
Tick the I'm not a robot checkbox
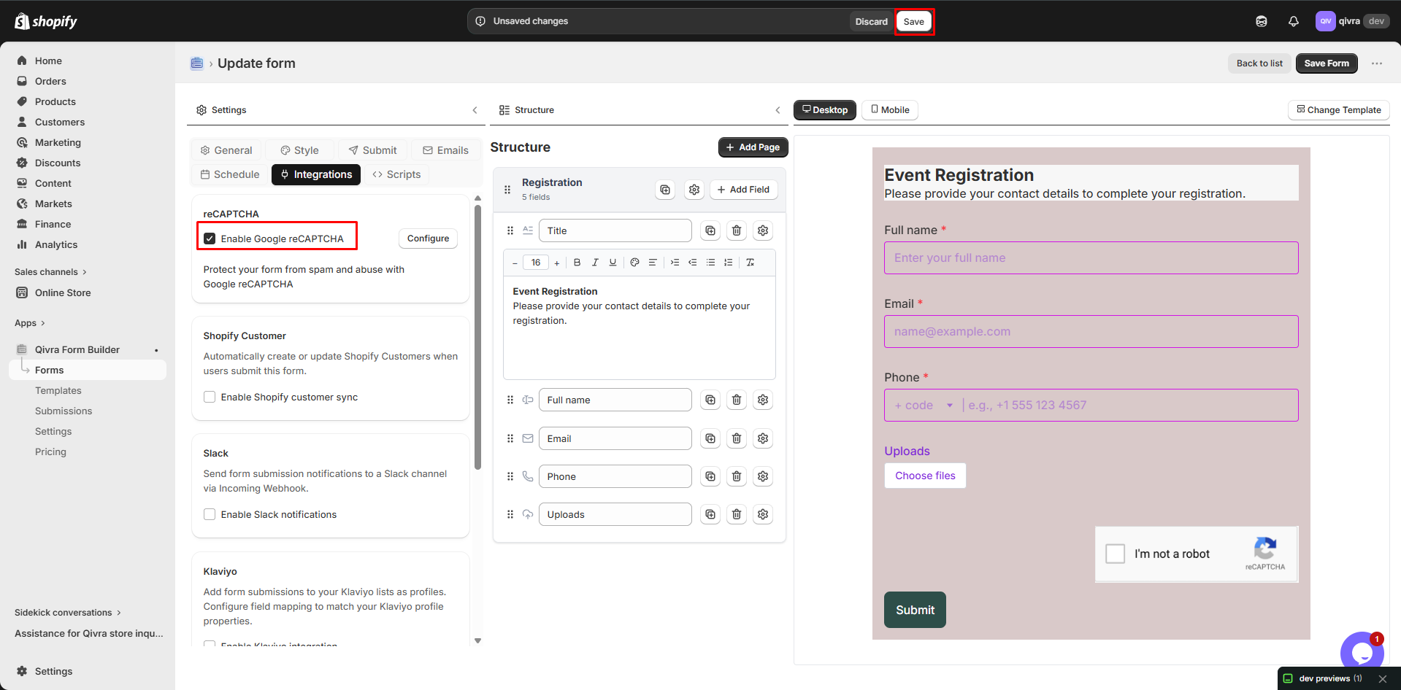click(1116, 554)
